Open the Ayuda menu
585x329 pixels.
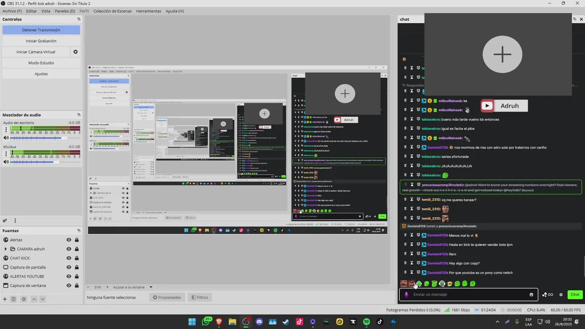tap(175, 11)
